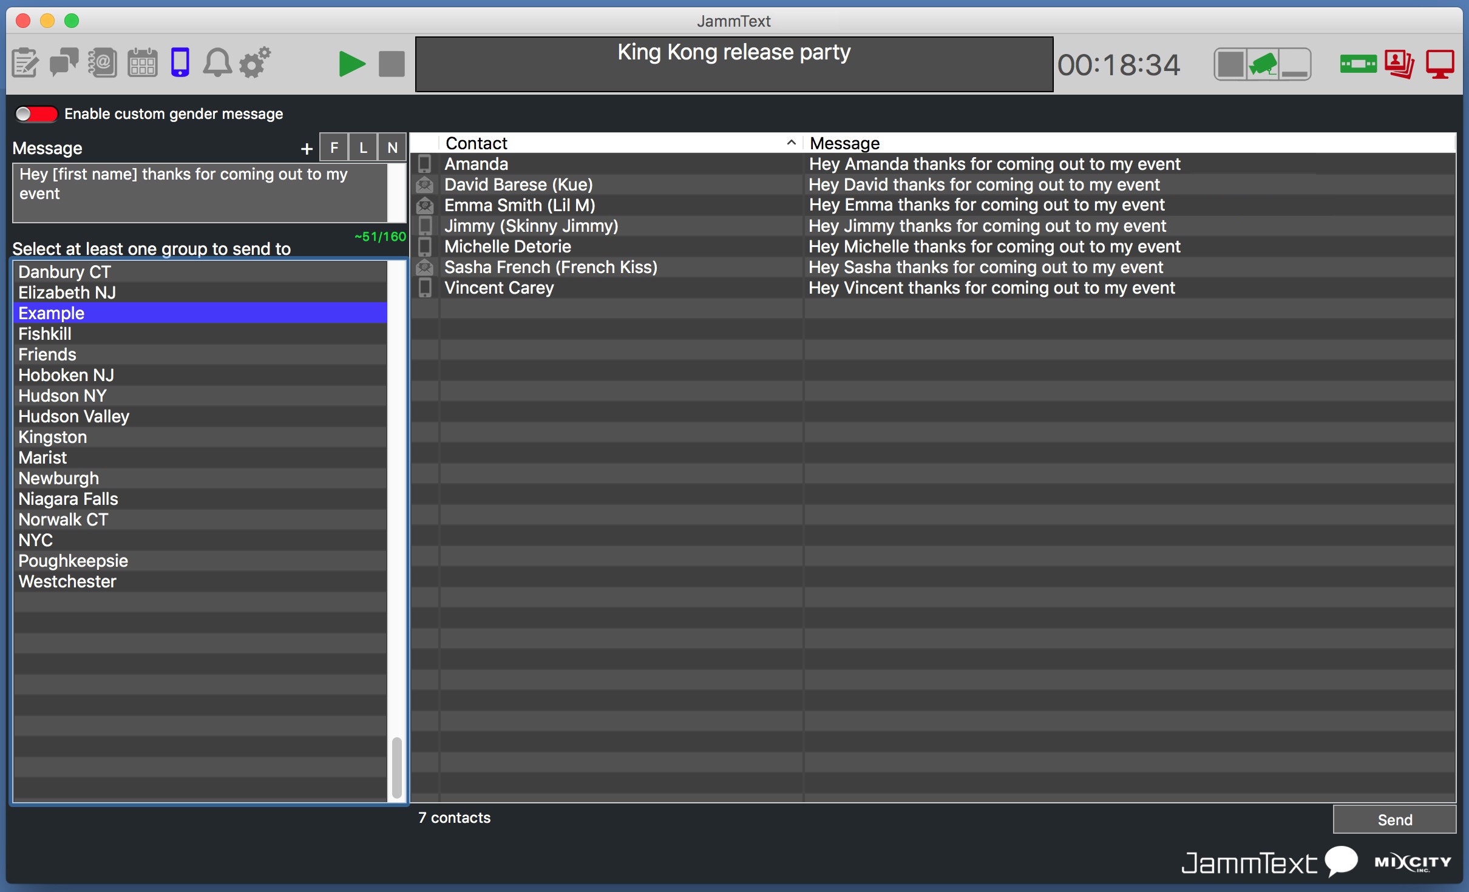Select the Kingston group
1469x892 pixels.
pos(200,437)
